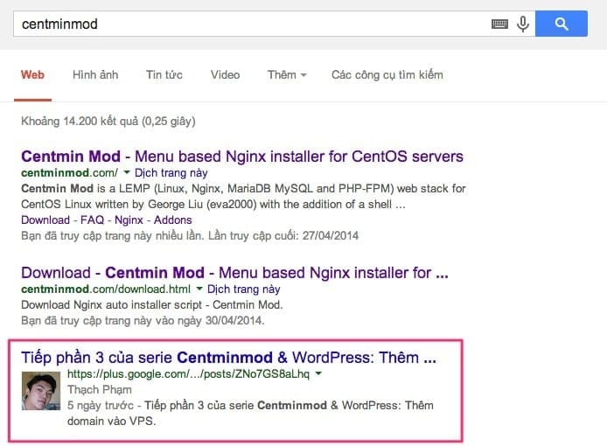Expand arrow next to centminmod.com/download.html
Screen dimensions: 607x446
[x=199, y=289]
